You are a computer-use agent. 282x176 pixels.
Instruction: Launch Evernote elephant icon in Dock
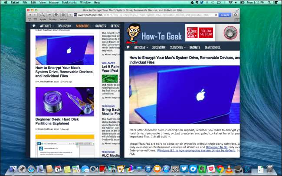coord(202,169)
